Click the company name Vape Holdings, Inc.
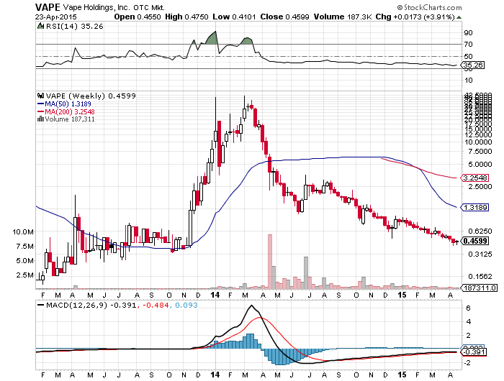 coord(96,7)
